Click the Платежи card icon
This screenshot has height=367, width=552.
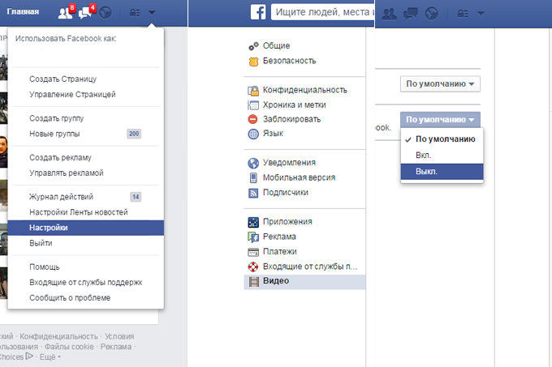pyautogui.click(x=253, y=252)
